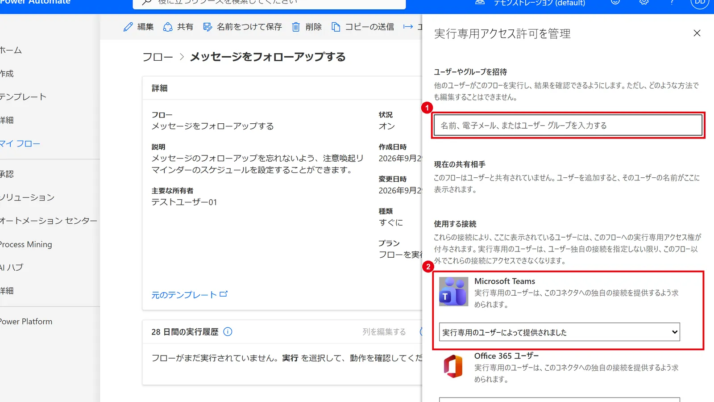
Task: Click the Office 365 connector icon
Action: click(x=453, y=366)
